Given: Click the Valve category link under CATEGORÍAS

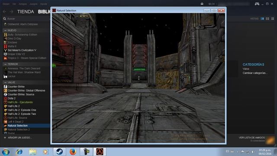Looking at the screenshot, I should tap(246, 69).
